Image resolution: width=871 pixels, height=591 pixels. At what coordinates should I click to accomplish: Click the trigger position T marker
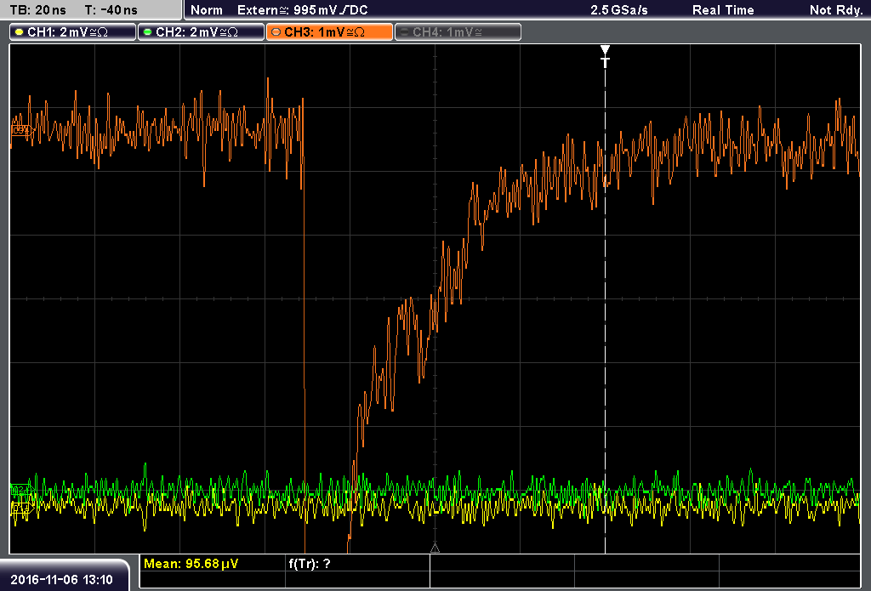tap(605, 56)
